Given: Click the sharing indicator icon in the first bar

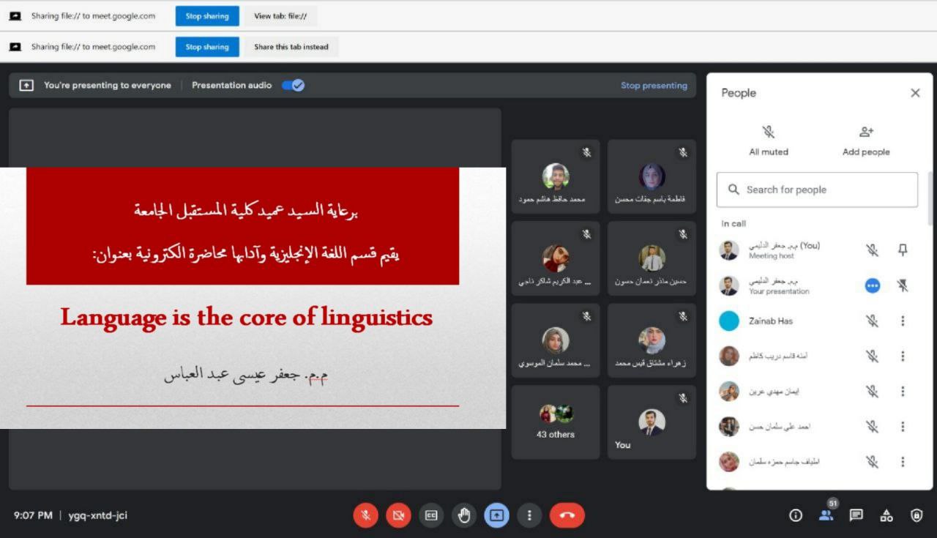Looking at the screenshot, I should [x=15, y=16].
